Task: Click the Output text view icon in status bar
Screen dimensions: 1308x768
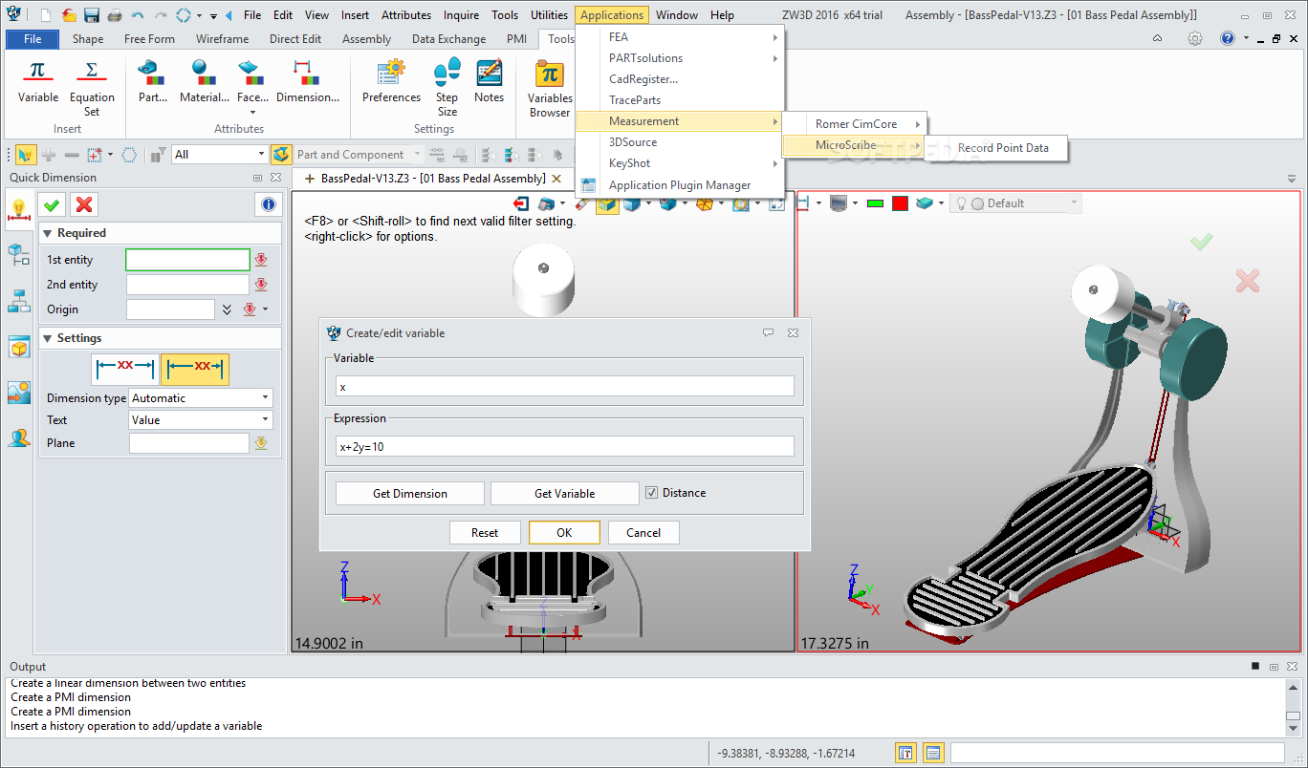Action: 932,753
